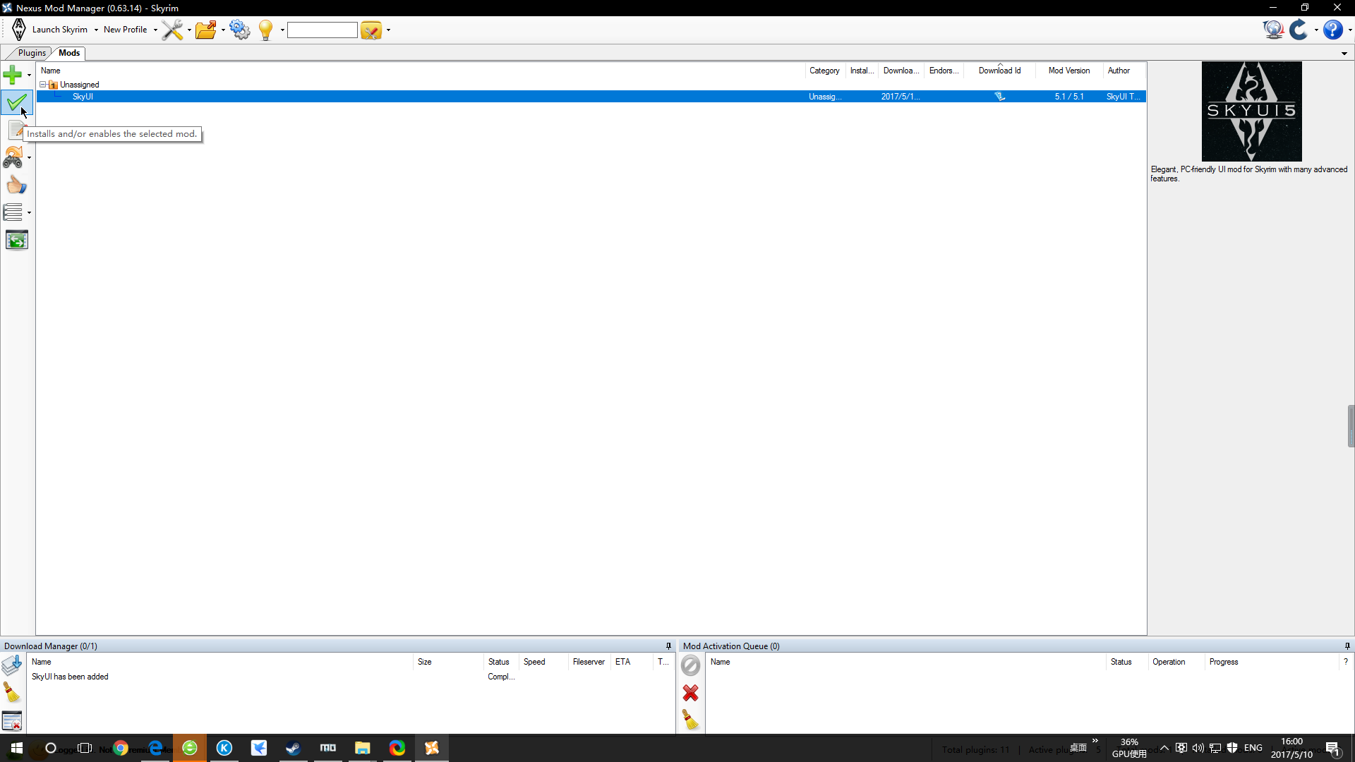The height and width of the screenshot is (762, 1355).
Task: Click the green plus add mod icon
Action: 13,74
